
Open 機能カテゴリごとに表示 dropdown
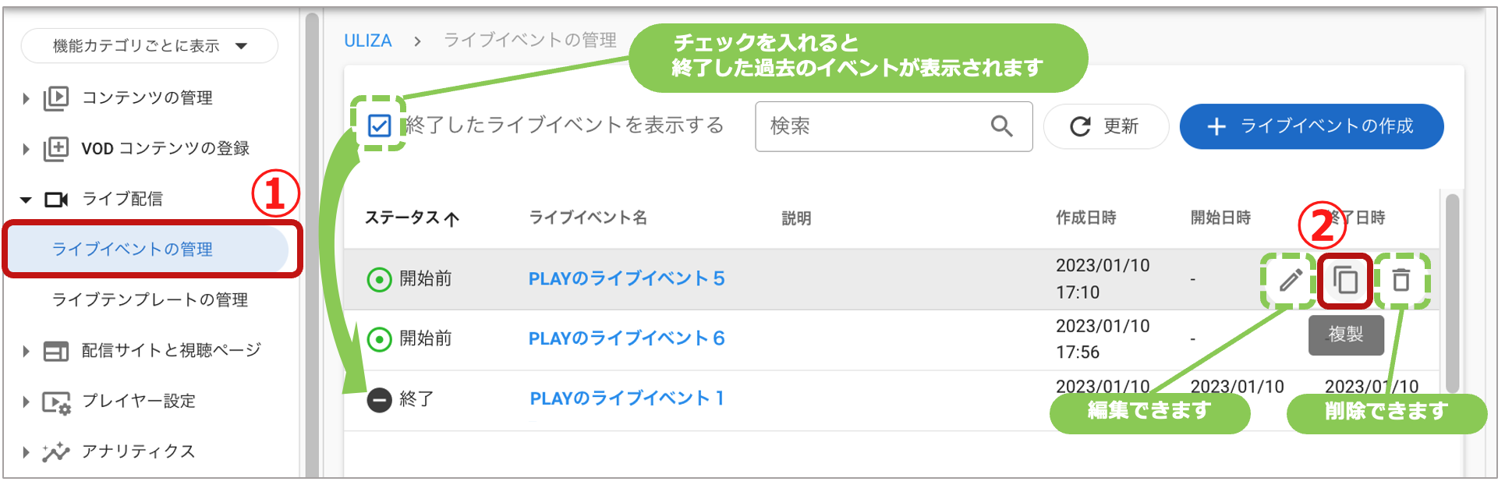tap(149, 46)
